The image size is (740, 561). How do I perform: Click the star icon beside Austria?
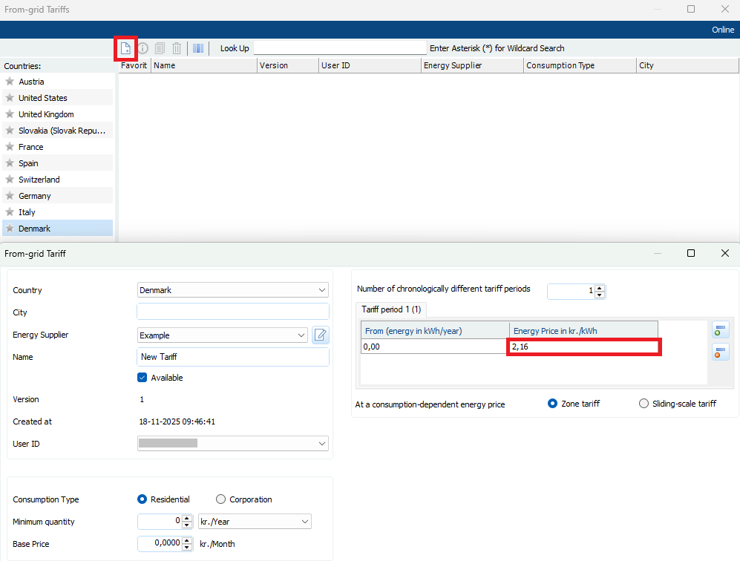pos(10,82)
